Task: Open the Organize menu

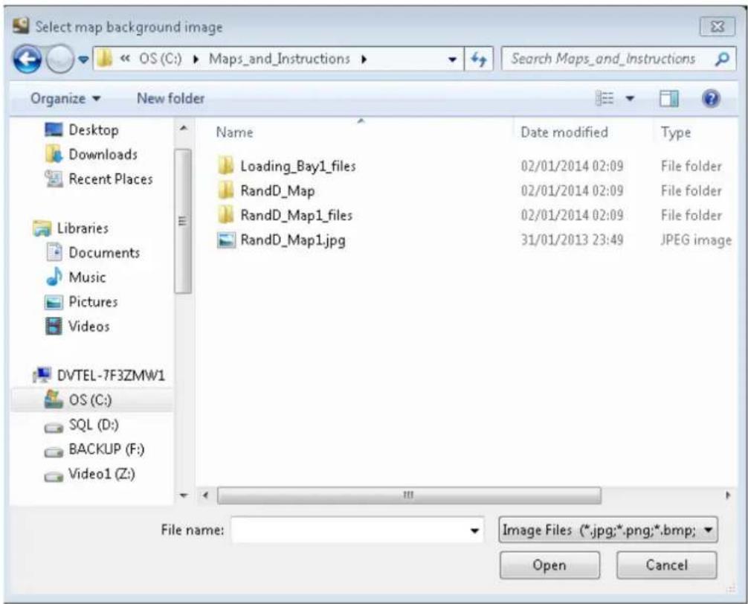Action: 66,98
